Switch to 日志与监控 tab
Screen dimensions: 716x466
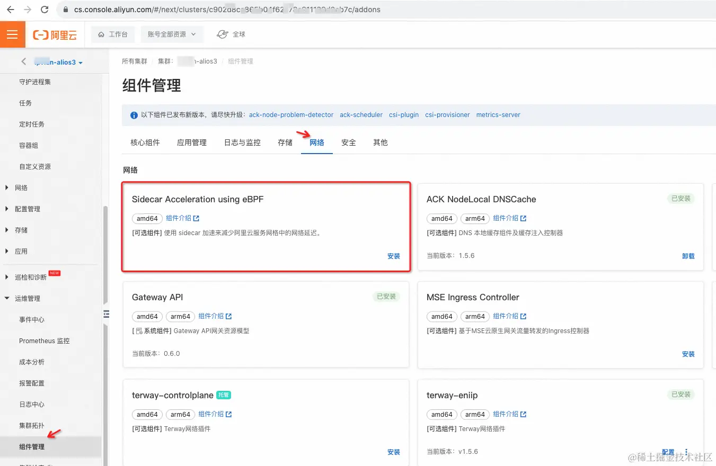click(x=242, y=142)
